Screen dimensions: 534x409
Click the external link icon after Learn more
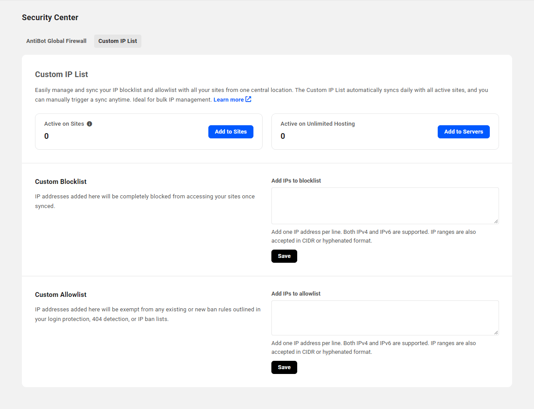pos(248,99)
